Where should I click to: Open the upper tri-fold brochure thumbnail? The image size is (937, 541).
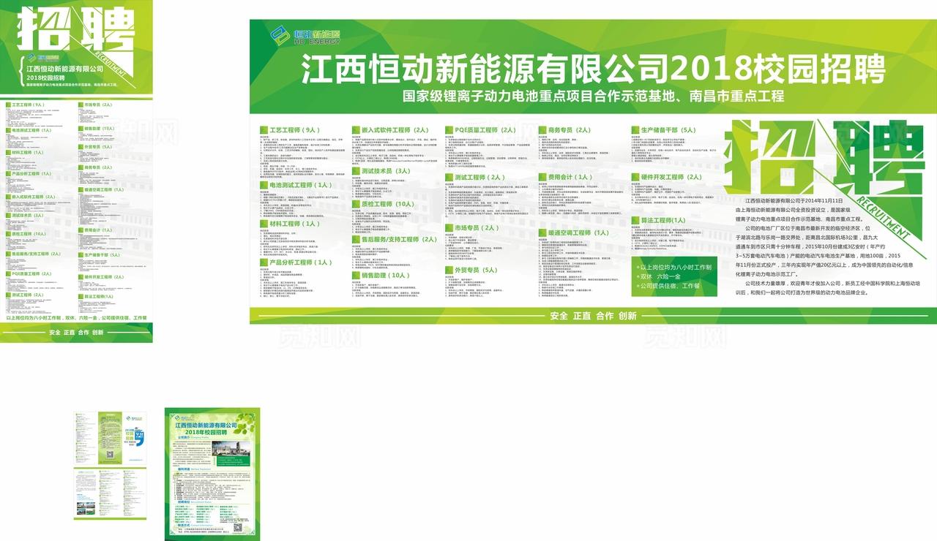[109, 438]
